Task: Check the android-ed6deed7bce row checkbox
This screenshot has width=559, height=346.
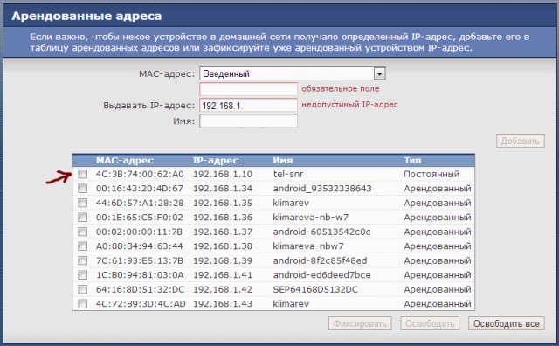Action: [82, 275]
